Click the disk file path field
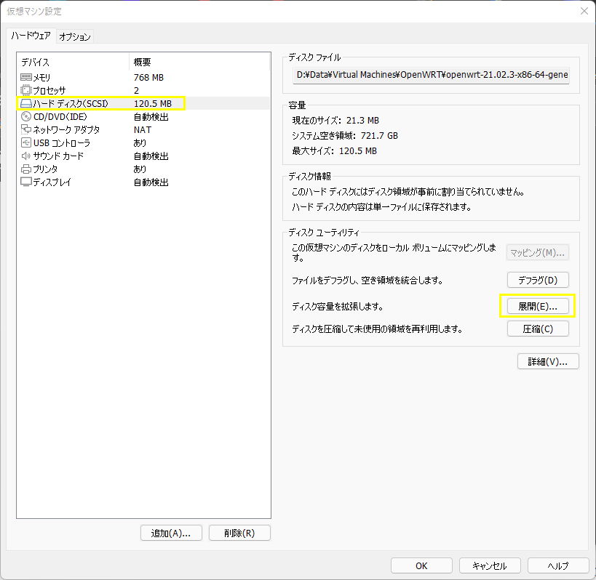 point(431,75)
